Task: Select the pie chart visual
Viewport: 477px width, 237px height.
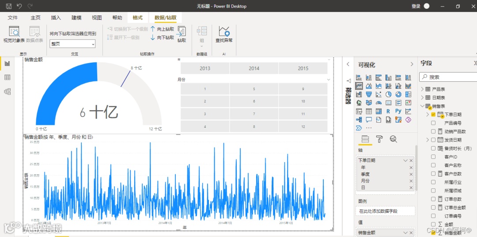Action: click(389, 94)
